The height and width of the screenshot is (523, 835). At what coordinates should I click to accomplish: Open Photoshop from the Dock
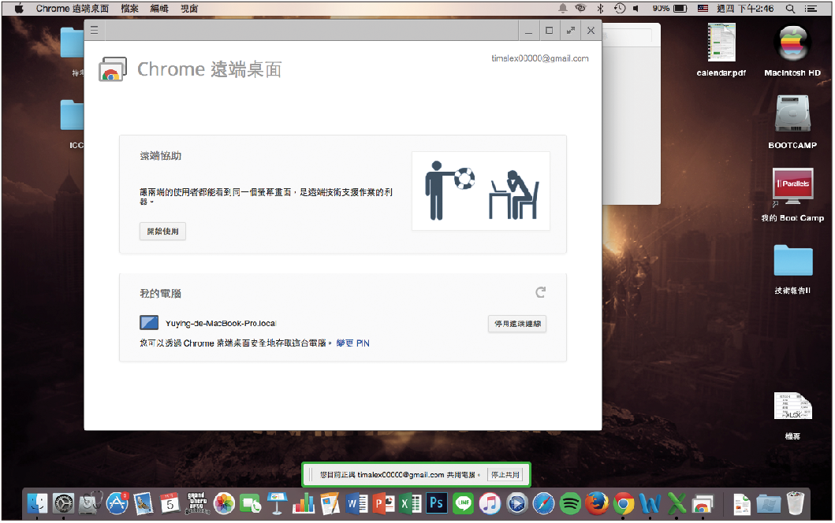click(x=437, y=503)
